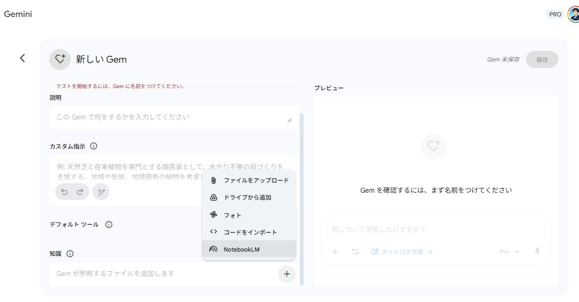The height and width of the screenshot is (302, 579).
Task: Click the plus button to add knowledge files
Action: pos(287,274)
